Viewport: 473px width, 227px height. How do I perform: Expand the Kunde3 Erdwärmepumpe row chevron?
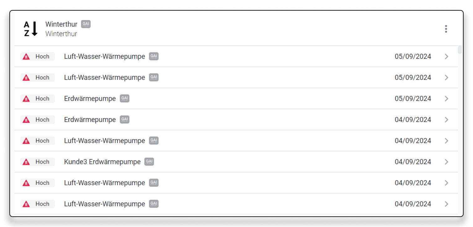pos(446,162)
